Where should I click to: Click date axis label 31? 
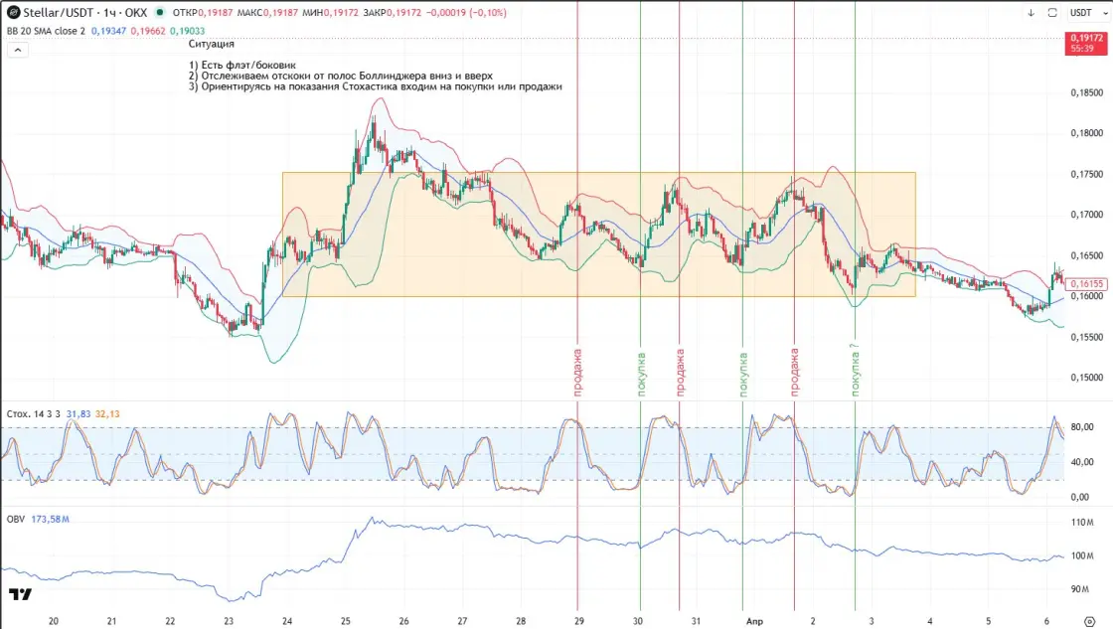(696, 621)
